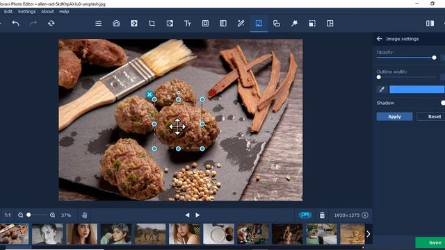Toggle before/after compare view
Viewport: 445px width, 250px height.
(430, 23)
